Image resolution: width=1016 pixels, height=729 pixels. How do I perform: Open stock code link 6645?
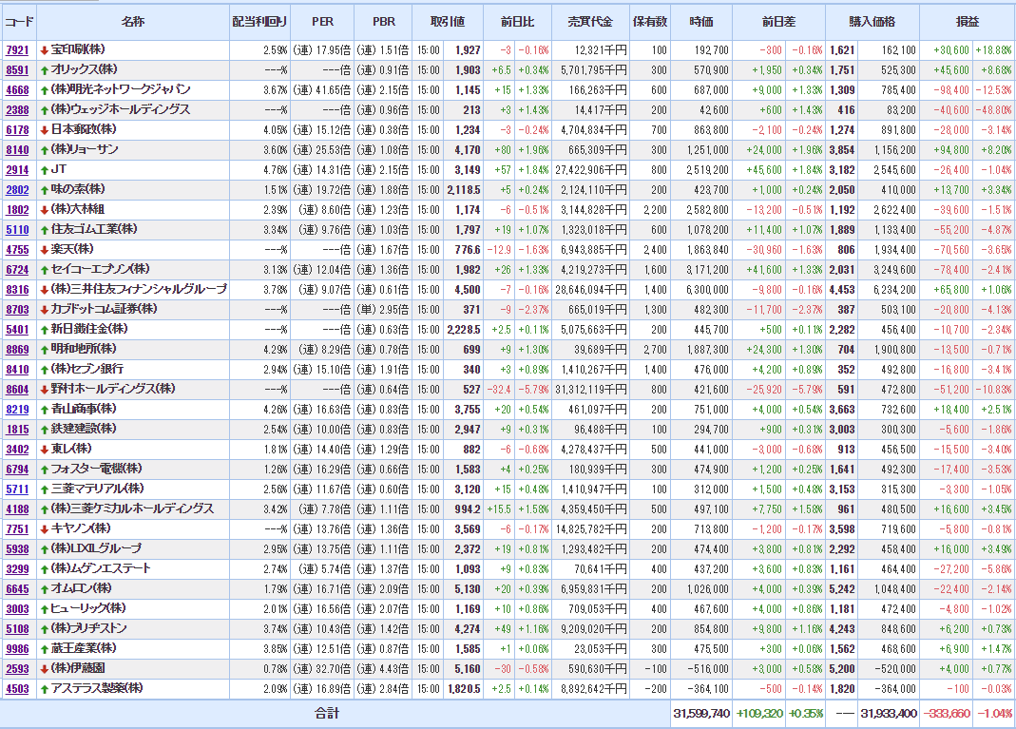tap(17, 588)
